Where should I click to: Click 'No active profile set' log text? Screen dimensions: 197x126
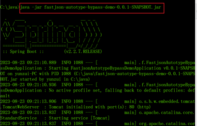click(75, 90)
